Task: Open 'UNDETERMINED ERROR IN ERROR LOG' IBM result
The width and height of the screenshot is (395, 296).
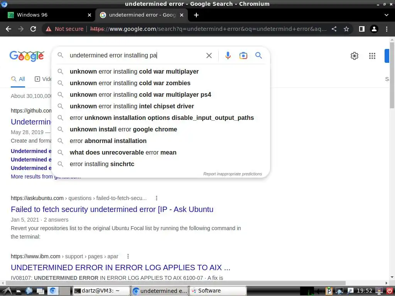Action: pos(120,267)
